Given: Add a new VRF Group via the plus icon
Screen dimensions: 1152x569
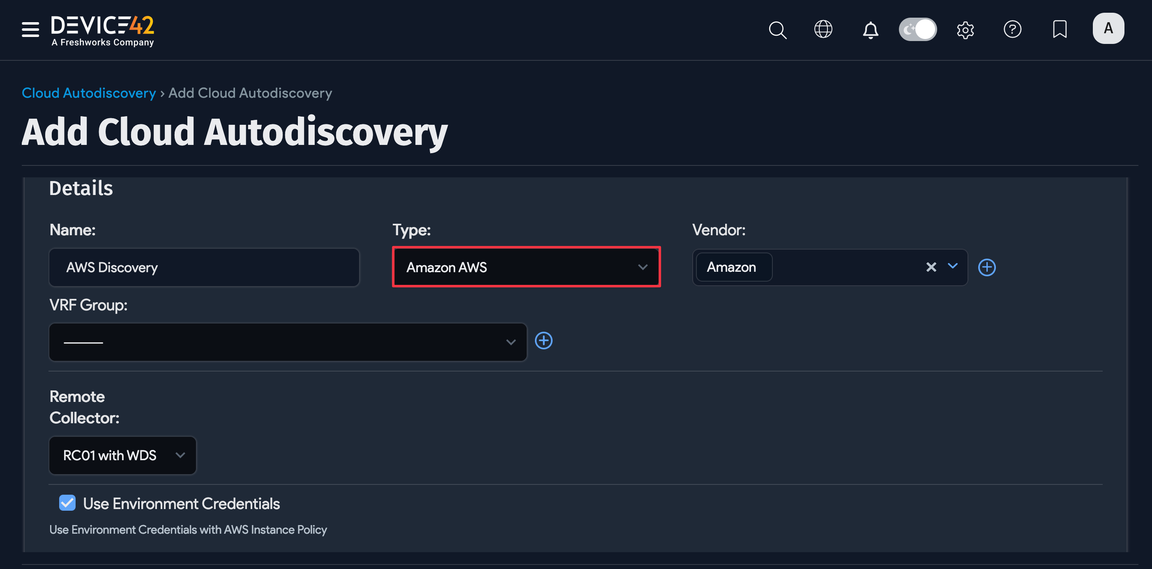Looking at the screenshot, I should (x=544, y=341).
